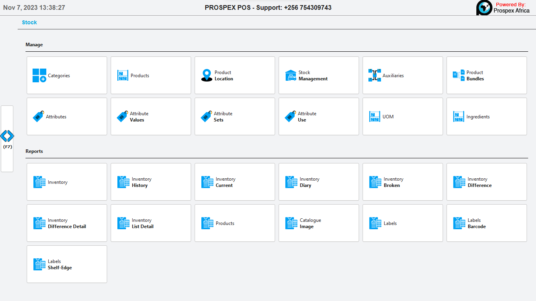This screenshot has width=536, height=301.
Task: Open the Product Bundles icon
Action: (458, 75)
